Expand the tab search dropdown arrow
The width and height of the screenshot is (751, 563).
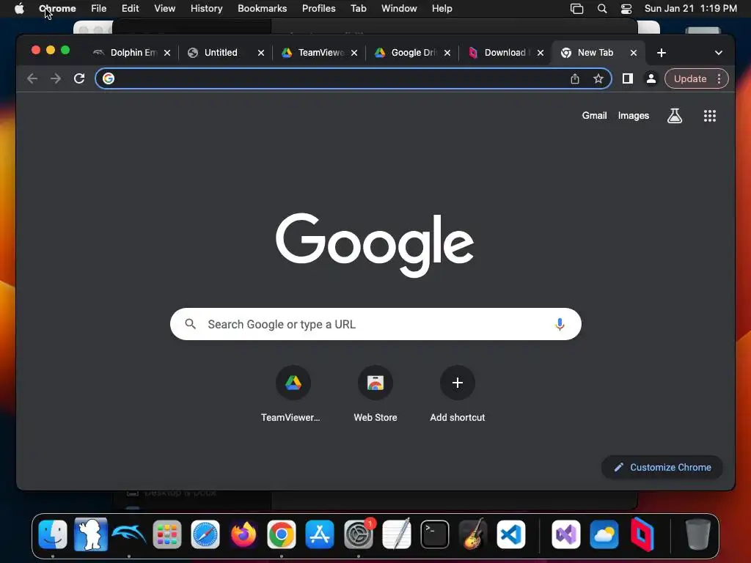tap(719, 53)
